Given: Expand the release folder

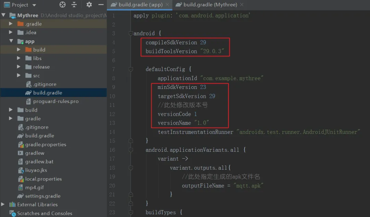Looking at the screenshot, I should coord(18,67).
